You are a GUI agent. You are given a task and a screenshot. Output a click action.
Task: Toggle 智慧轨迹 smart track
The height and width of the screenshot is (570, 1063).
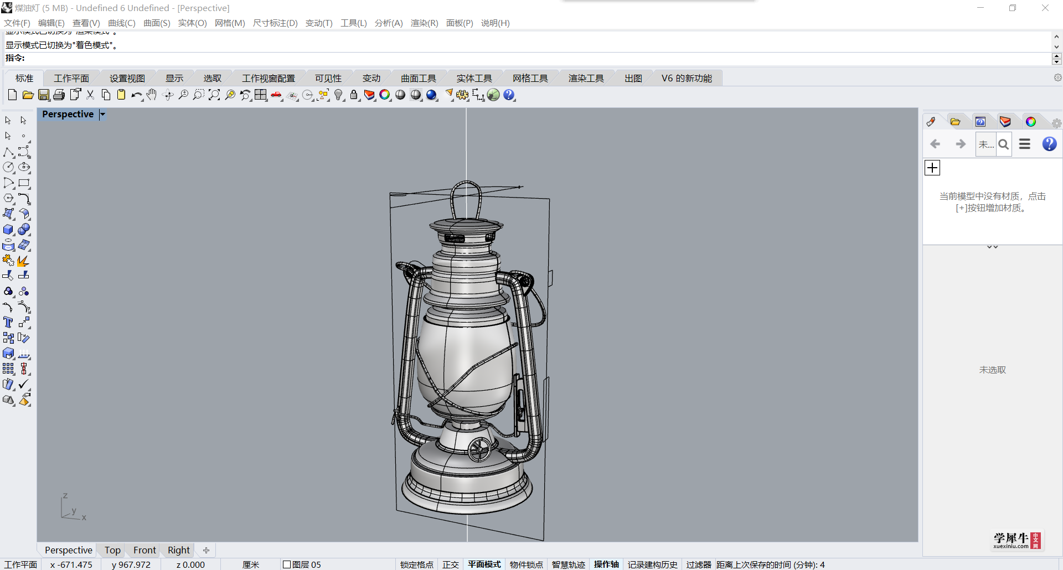pyautogui.click(x=569, y=564)
